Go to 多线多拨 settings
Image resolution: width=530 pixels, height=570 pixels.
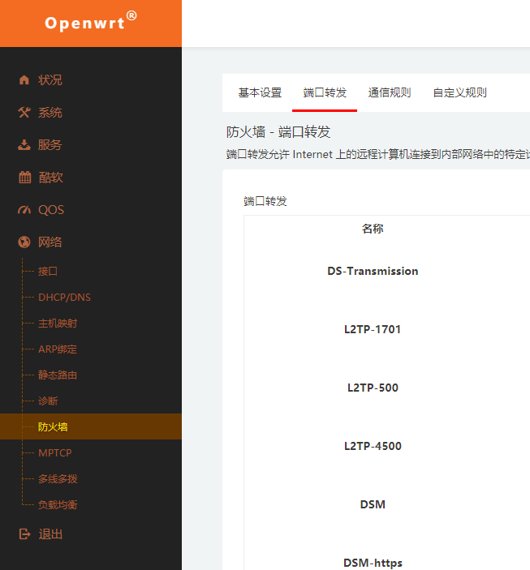click(x=58, y=478)
